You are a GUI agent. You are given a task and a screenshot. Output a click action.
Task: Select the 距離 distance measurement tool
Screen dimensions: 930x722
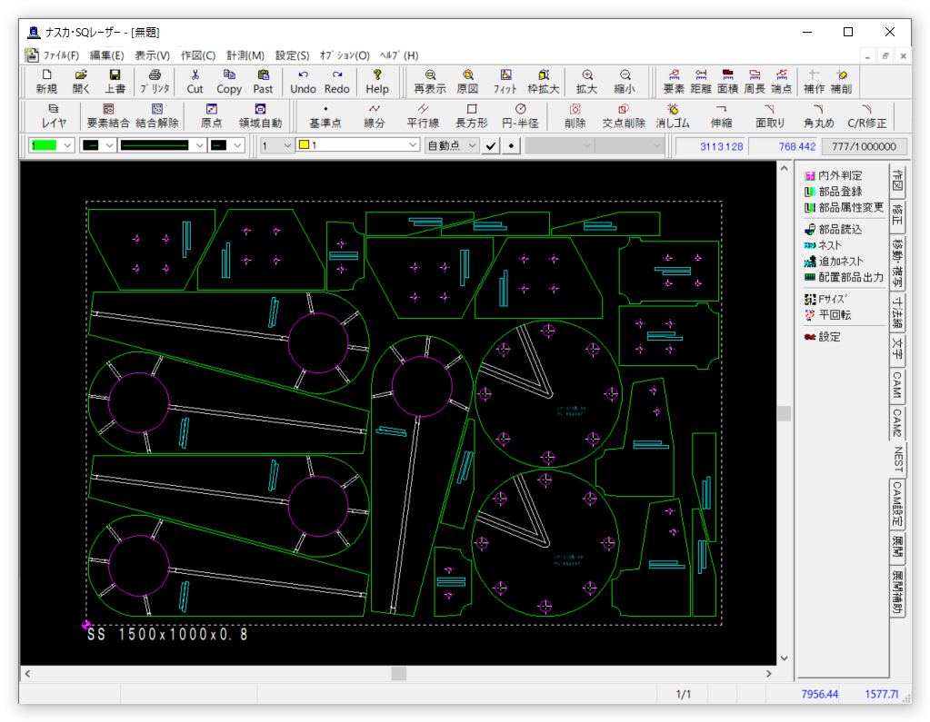click(x=701, y=81)
